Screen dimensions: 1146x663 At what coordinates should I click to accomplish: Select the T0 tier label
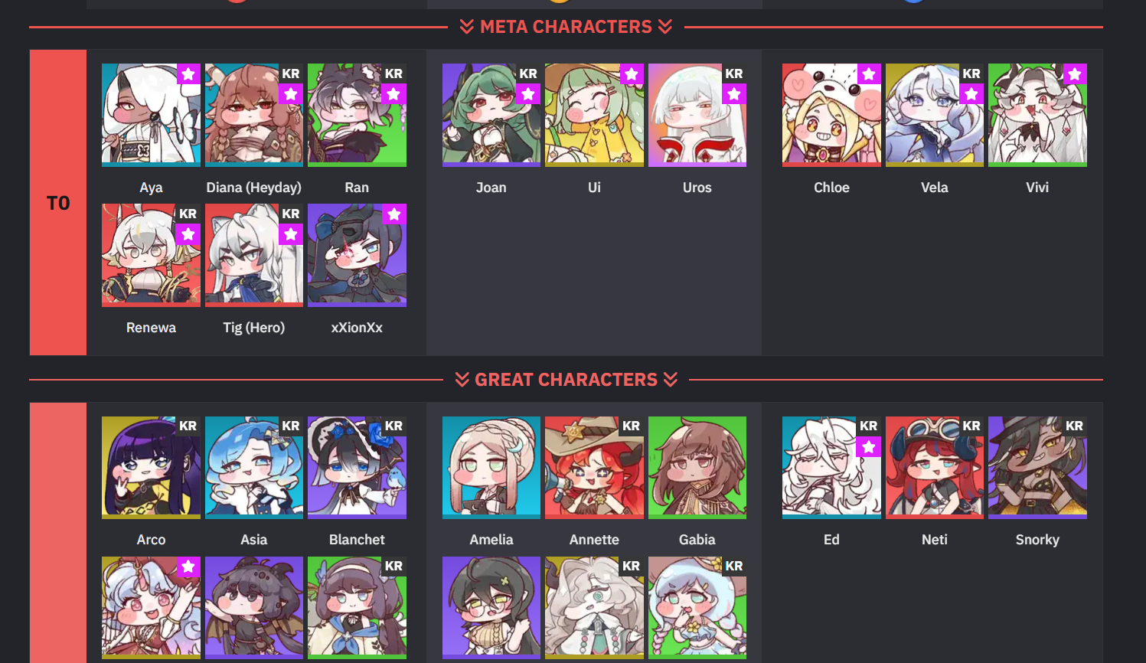58,203
